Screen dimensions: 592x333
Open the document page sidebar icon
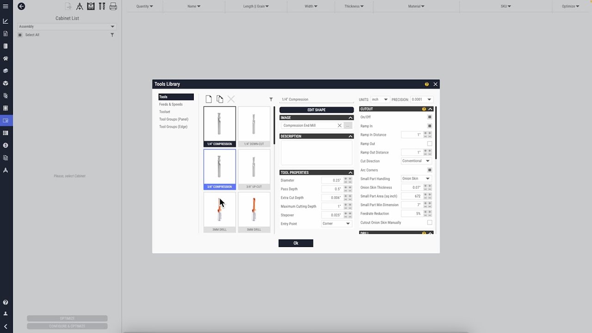tap(6, 34)
